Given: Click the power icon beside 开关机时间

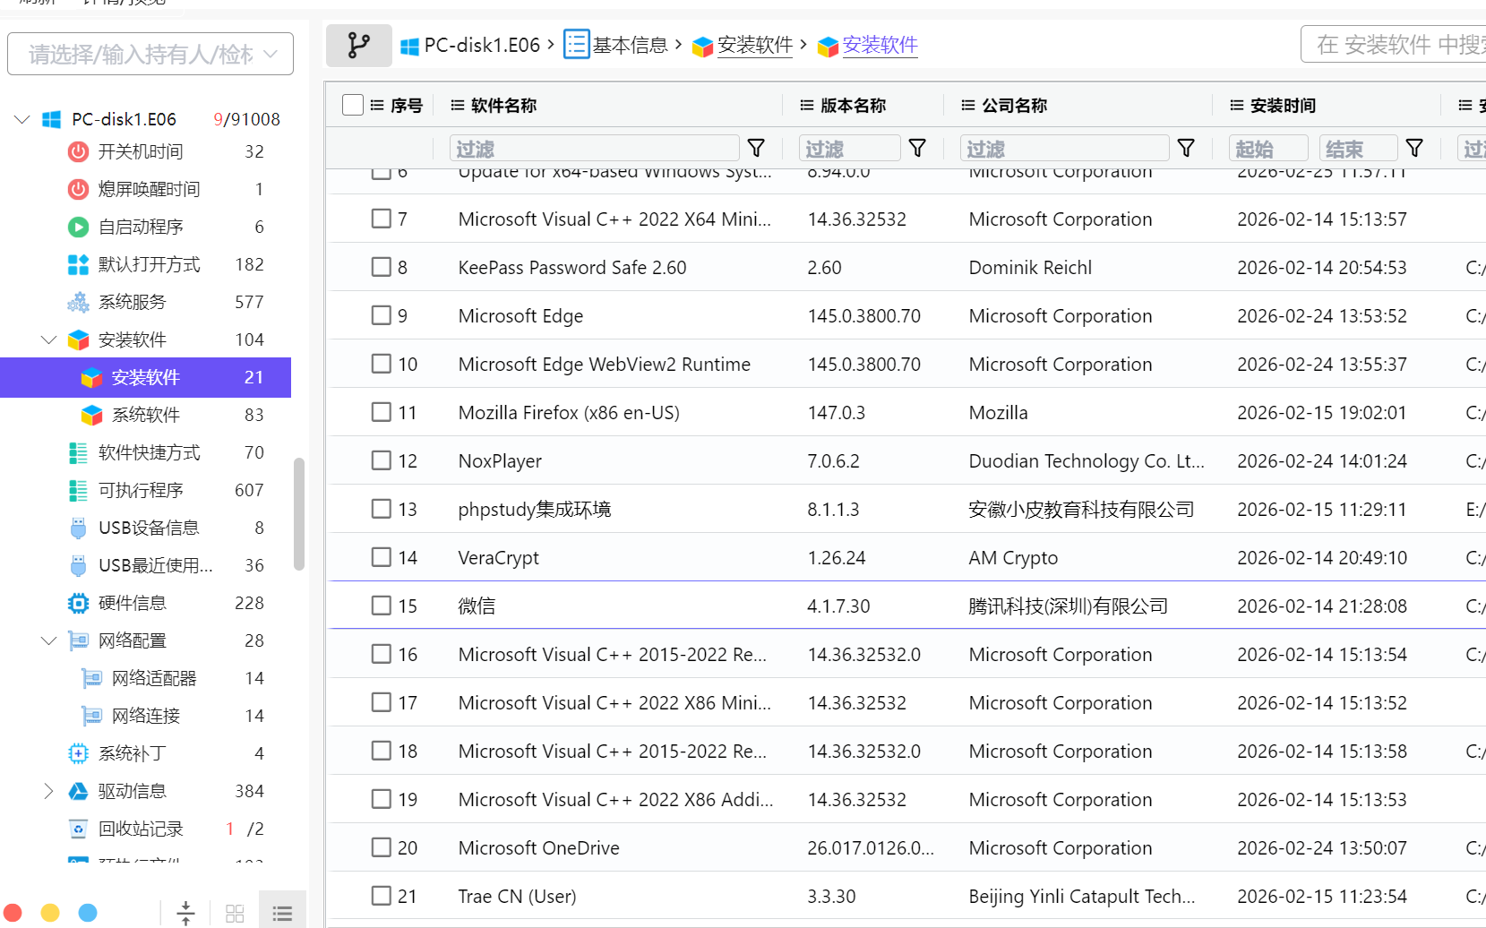Looking at the screenshot, I should pyautogui.click(x=79, y=151).
